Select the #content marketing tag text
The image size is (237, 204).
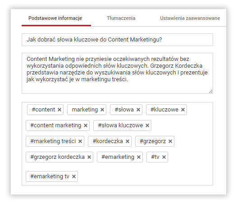click(56, 125)
